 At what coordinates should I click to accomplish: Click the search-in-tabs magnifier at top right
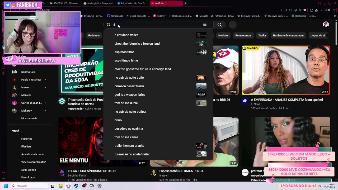pyautogui.click(x=320, y=3)
